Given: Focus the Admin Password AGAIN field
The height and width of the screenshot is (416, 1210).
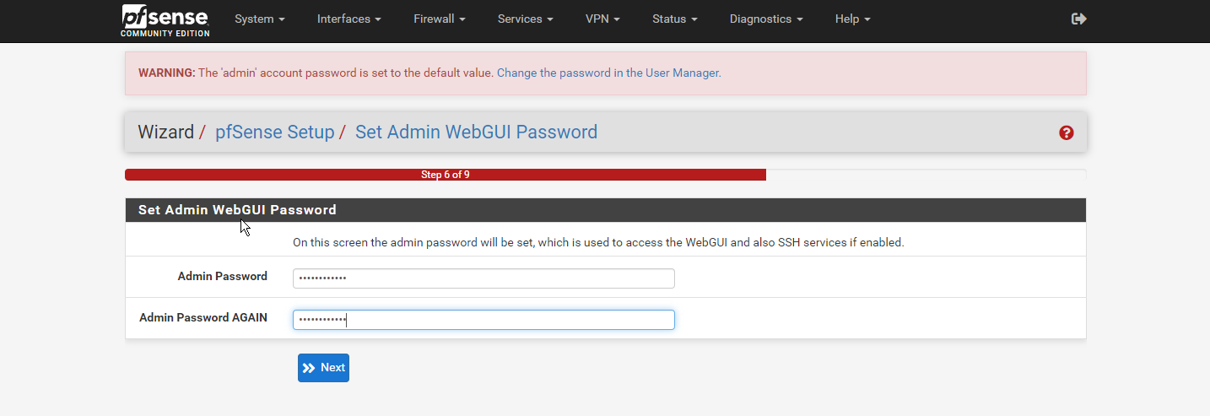Looking at the screenshot, I should [x=483, y=320].
